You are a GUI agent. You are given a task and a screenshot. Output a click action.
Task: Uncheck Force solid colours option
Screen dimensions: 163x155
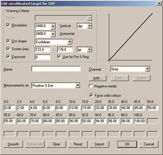tap(92, 95)
